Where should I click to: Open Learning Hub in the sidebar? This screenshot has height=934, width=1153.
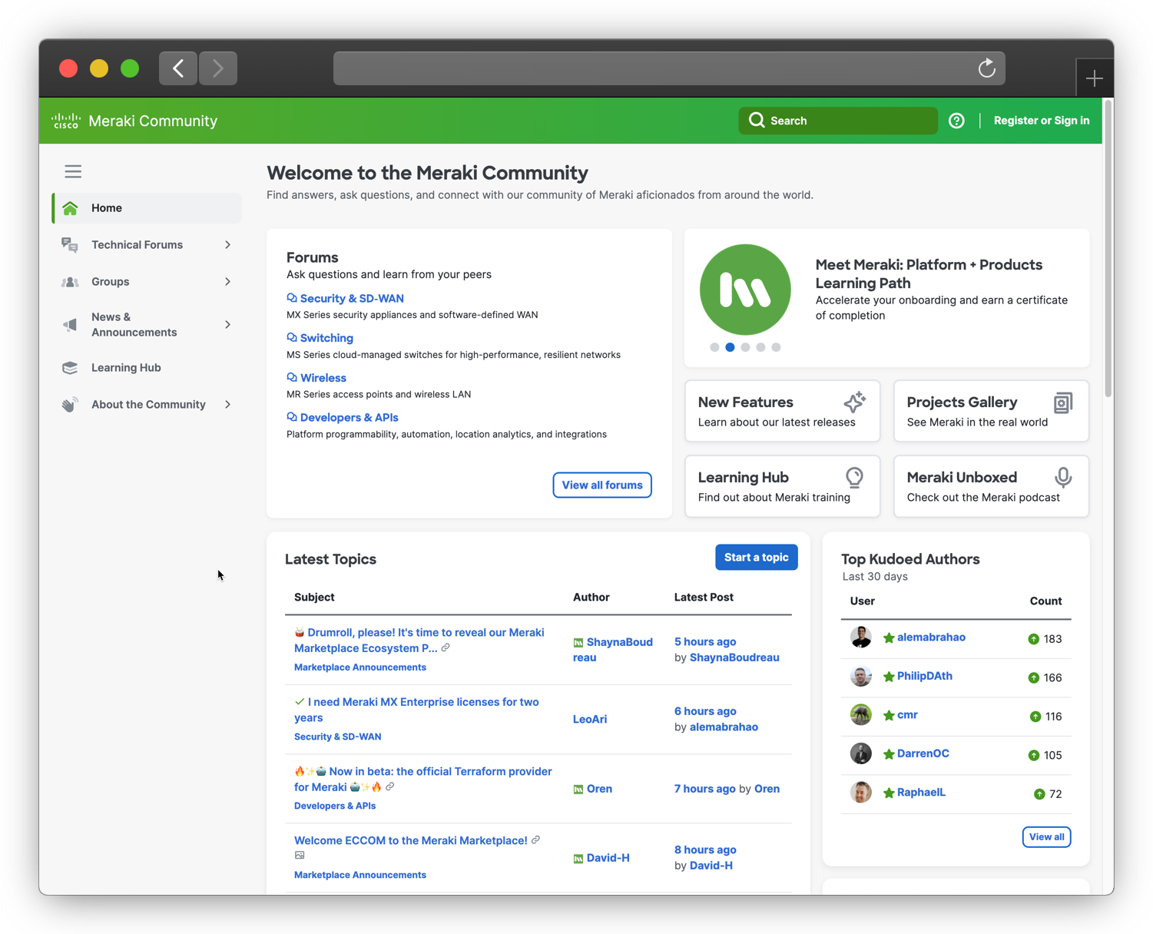pyautogui.click(x=126, y=368)
